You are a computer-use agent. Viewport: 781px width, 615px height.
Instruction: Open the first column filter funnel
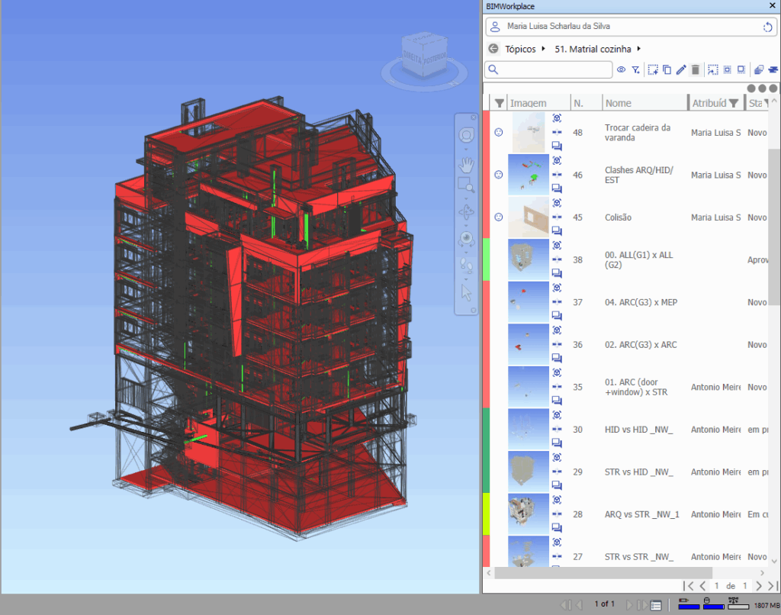(x=499, y=103)
